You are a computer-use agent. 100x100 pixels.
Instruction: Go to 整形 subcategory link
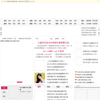point(45,21)
